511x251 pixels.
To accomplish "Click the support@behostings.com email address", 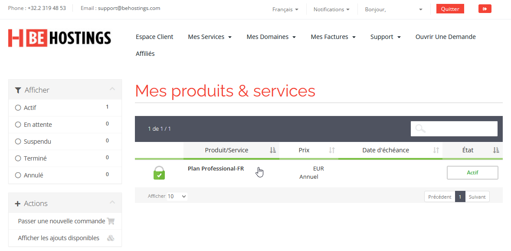I will tap(129, 9).
